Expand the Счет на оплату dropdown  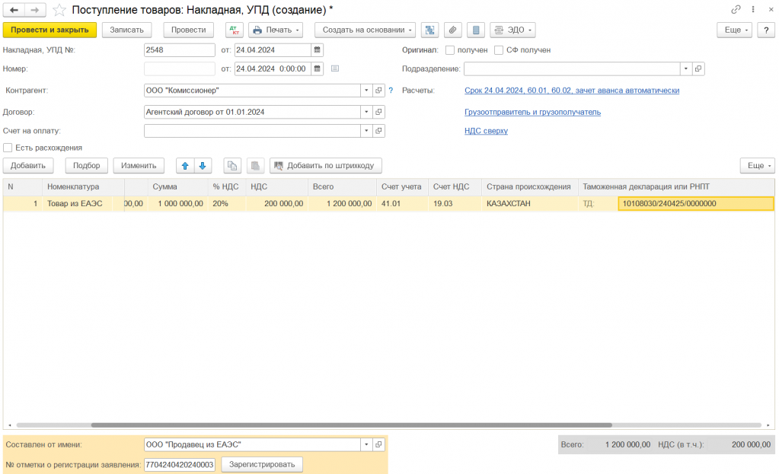pyautogui.click(x=366, y=131)
